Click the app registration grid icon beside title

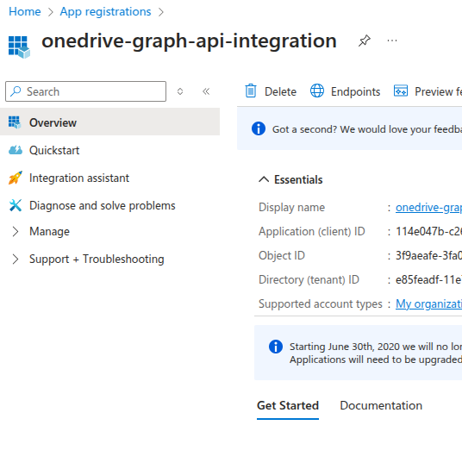pos(19,47)
